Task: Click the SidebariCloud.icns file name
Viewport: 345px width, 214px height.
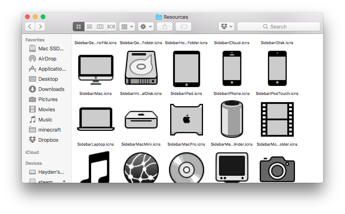Action: point(232,43)
